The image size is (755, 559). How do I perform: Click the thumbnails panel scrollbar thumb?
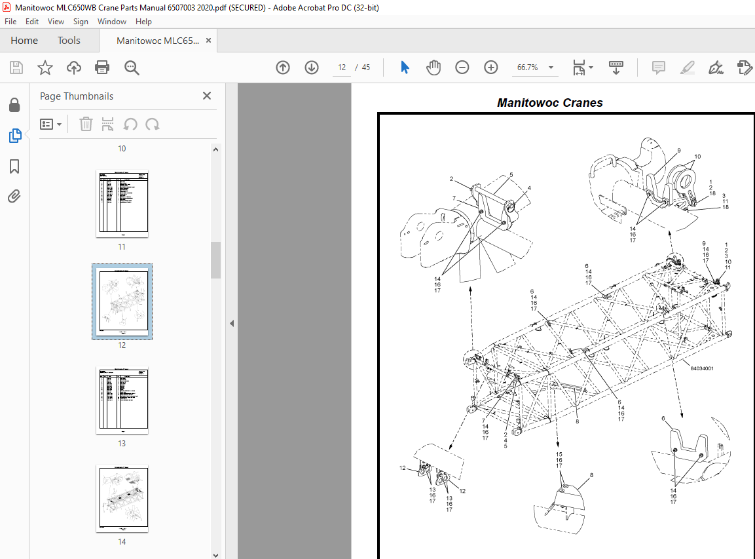215,260
